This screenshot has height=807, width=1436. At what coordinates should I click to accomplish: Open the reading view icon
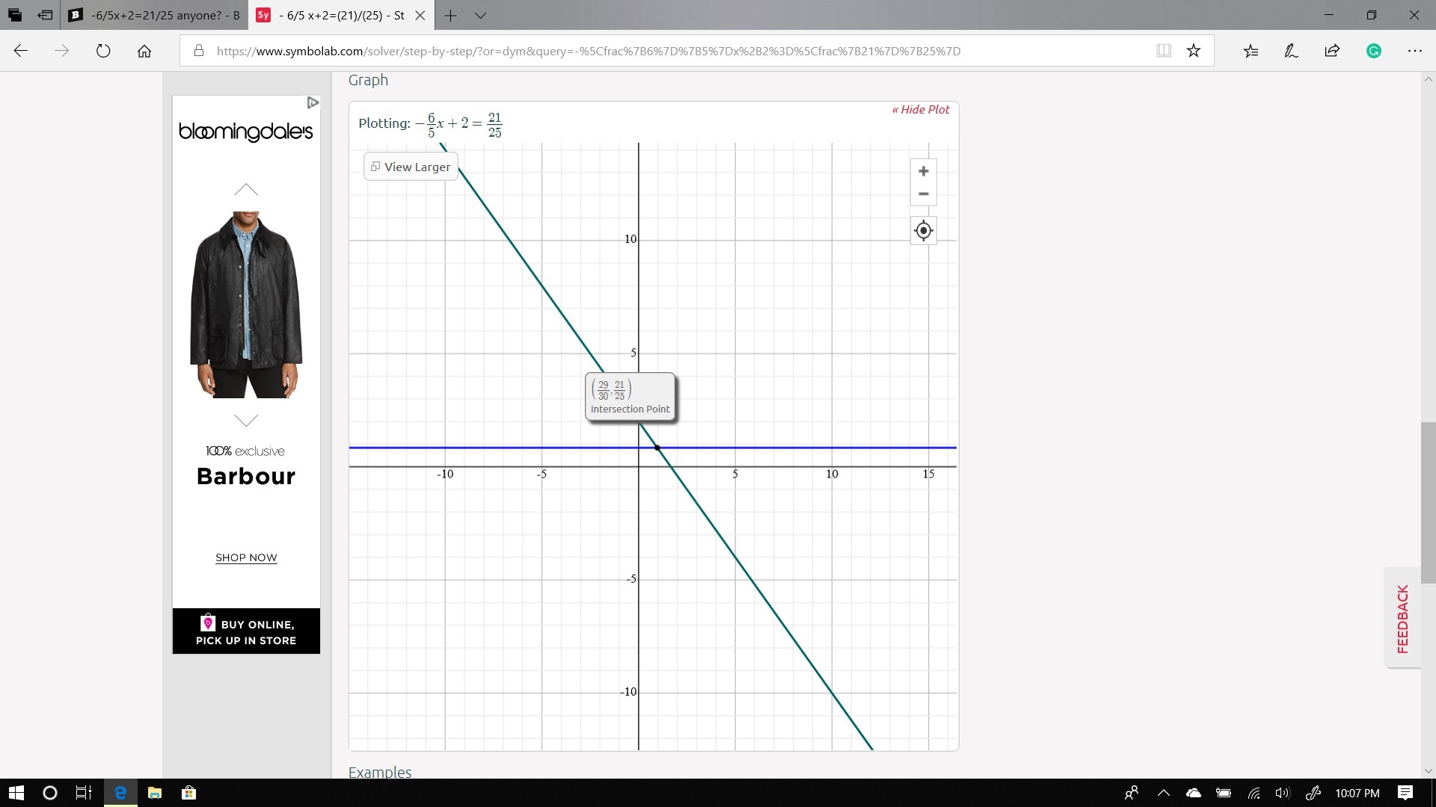[x=1164, y=51]
